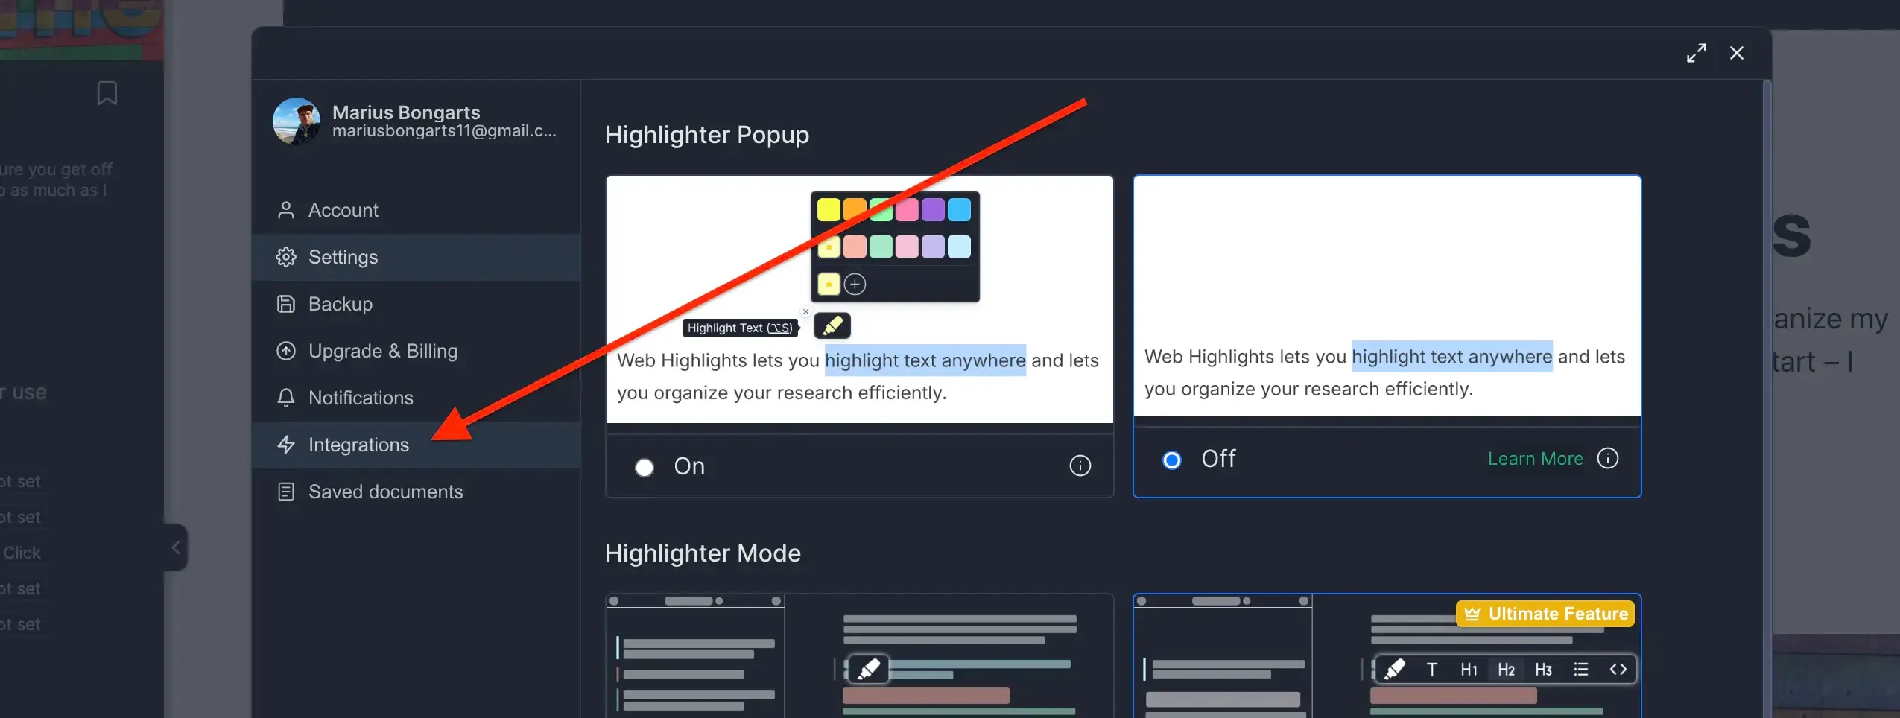Click the Account person icon
This screenshot has height=718, width=1900.
coord(285,210)
